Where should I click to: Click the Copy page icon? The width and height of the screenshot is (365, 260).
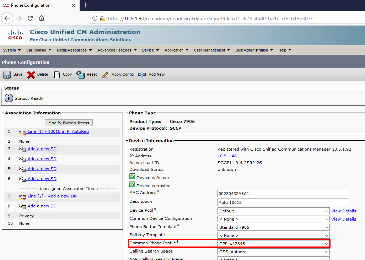coord(57,75)
